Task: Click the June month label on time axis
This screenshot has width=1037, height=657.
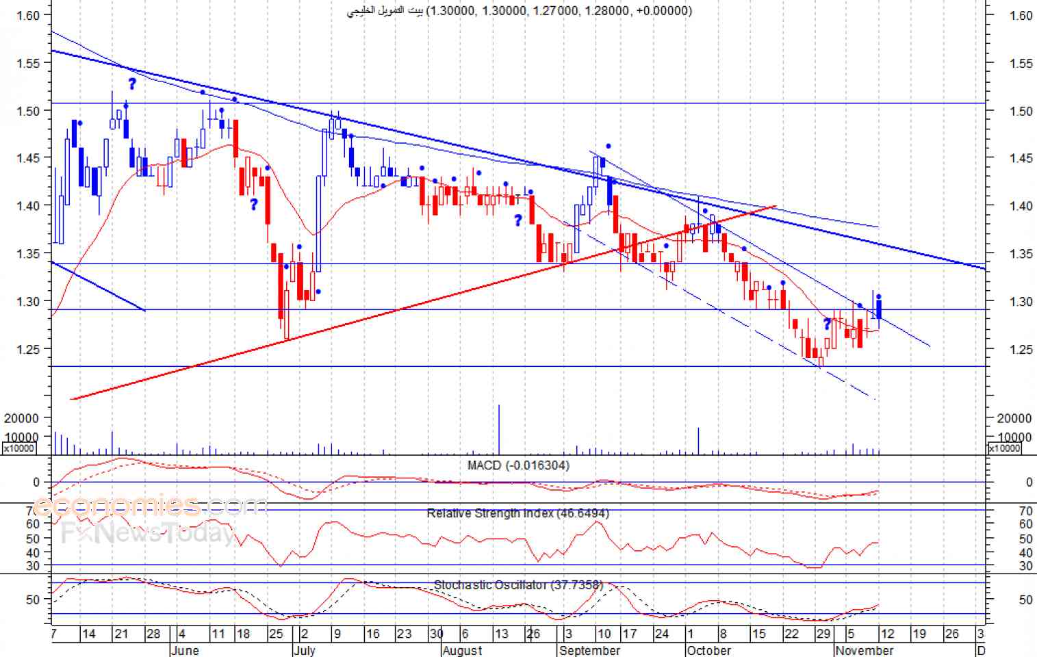Action: pyautogui.click(x=184, y=650)
